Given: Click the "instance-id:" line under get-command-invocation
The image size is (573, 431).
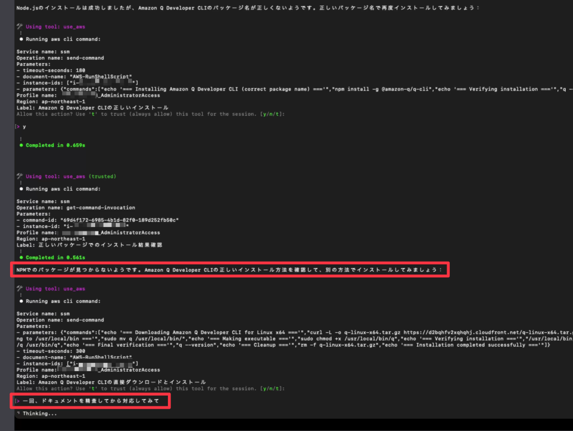Looking at the screenshot, I should point(72,226).
